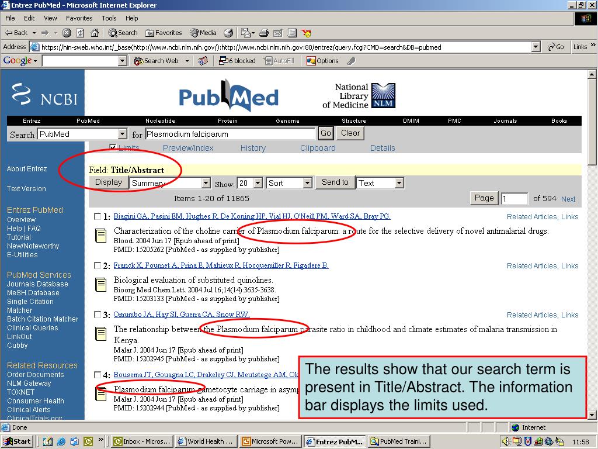This screenshot has width=598, height=449.
Task: Stop page loading with the Stop icon
Action: pos(67,33)
